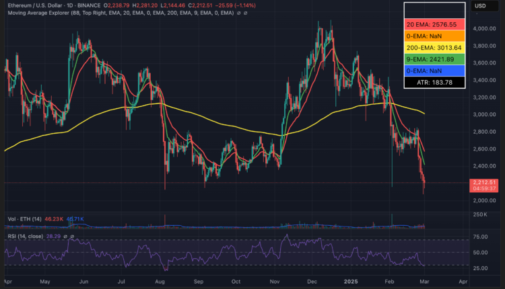This screenshot has height=289, width=505.
Task: Click the 75.00 level on RSI scale
Action: 481,237
